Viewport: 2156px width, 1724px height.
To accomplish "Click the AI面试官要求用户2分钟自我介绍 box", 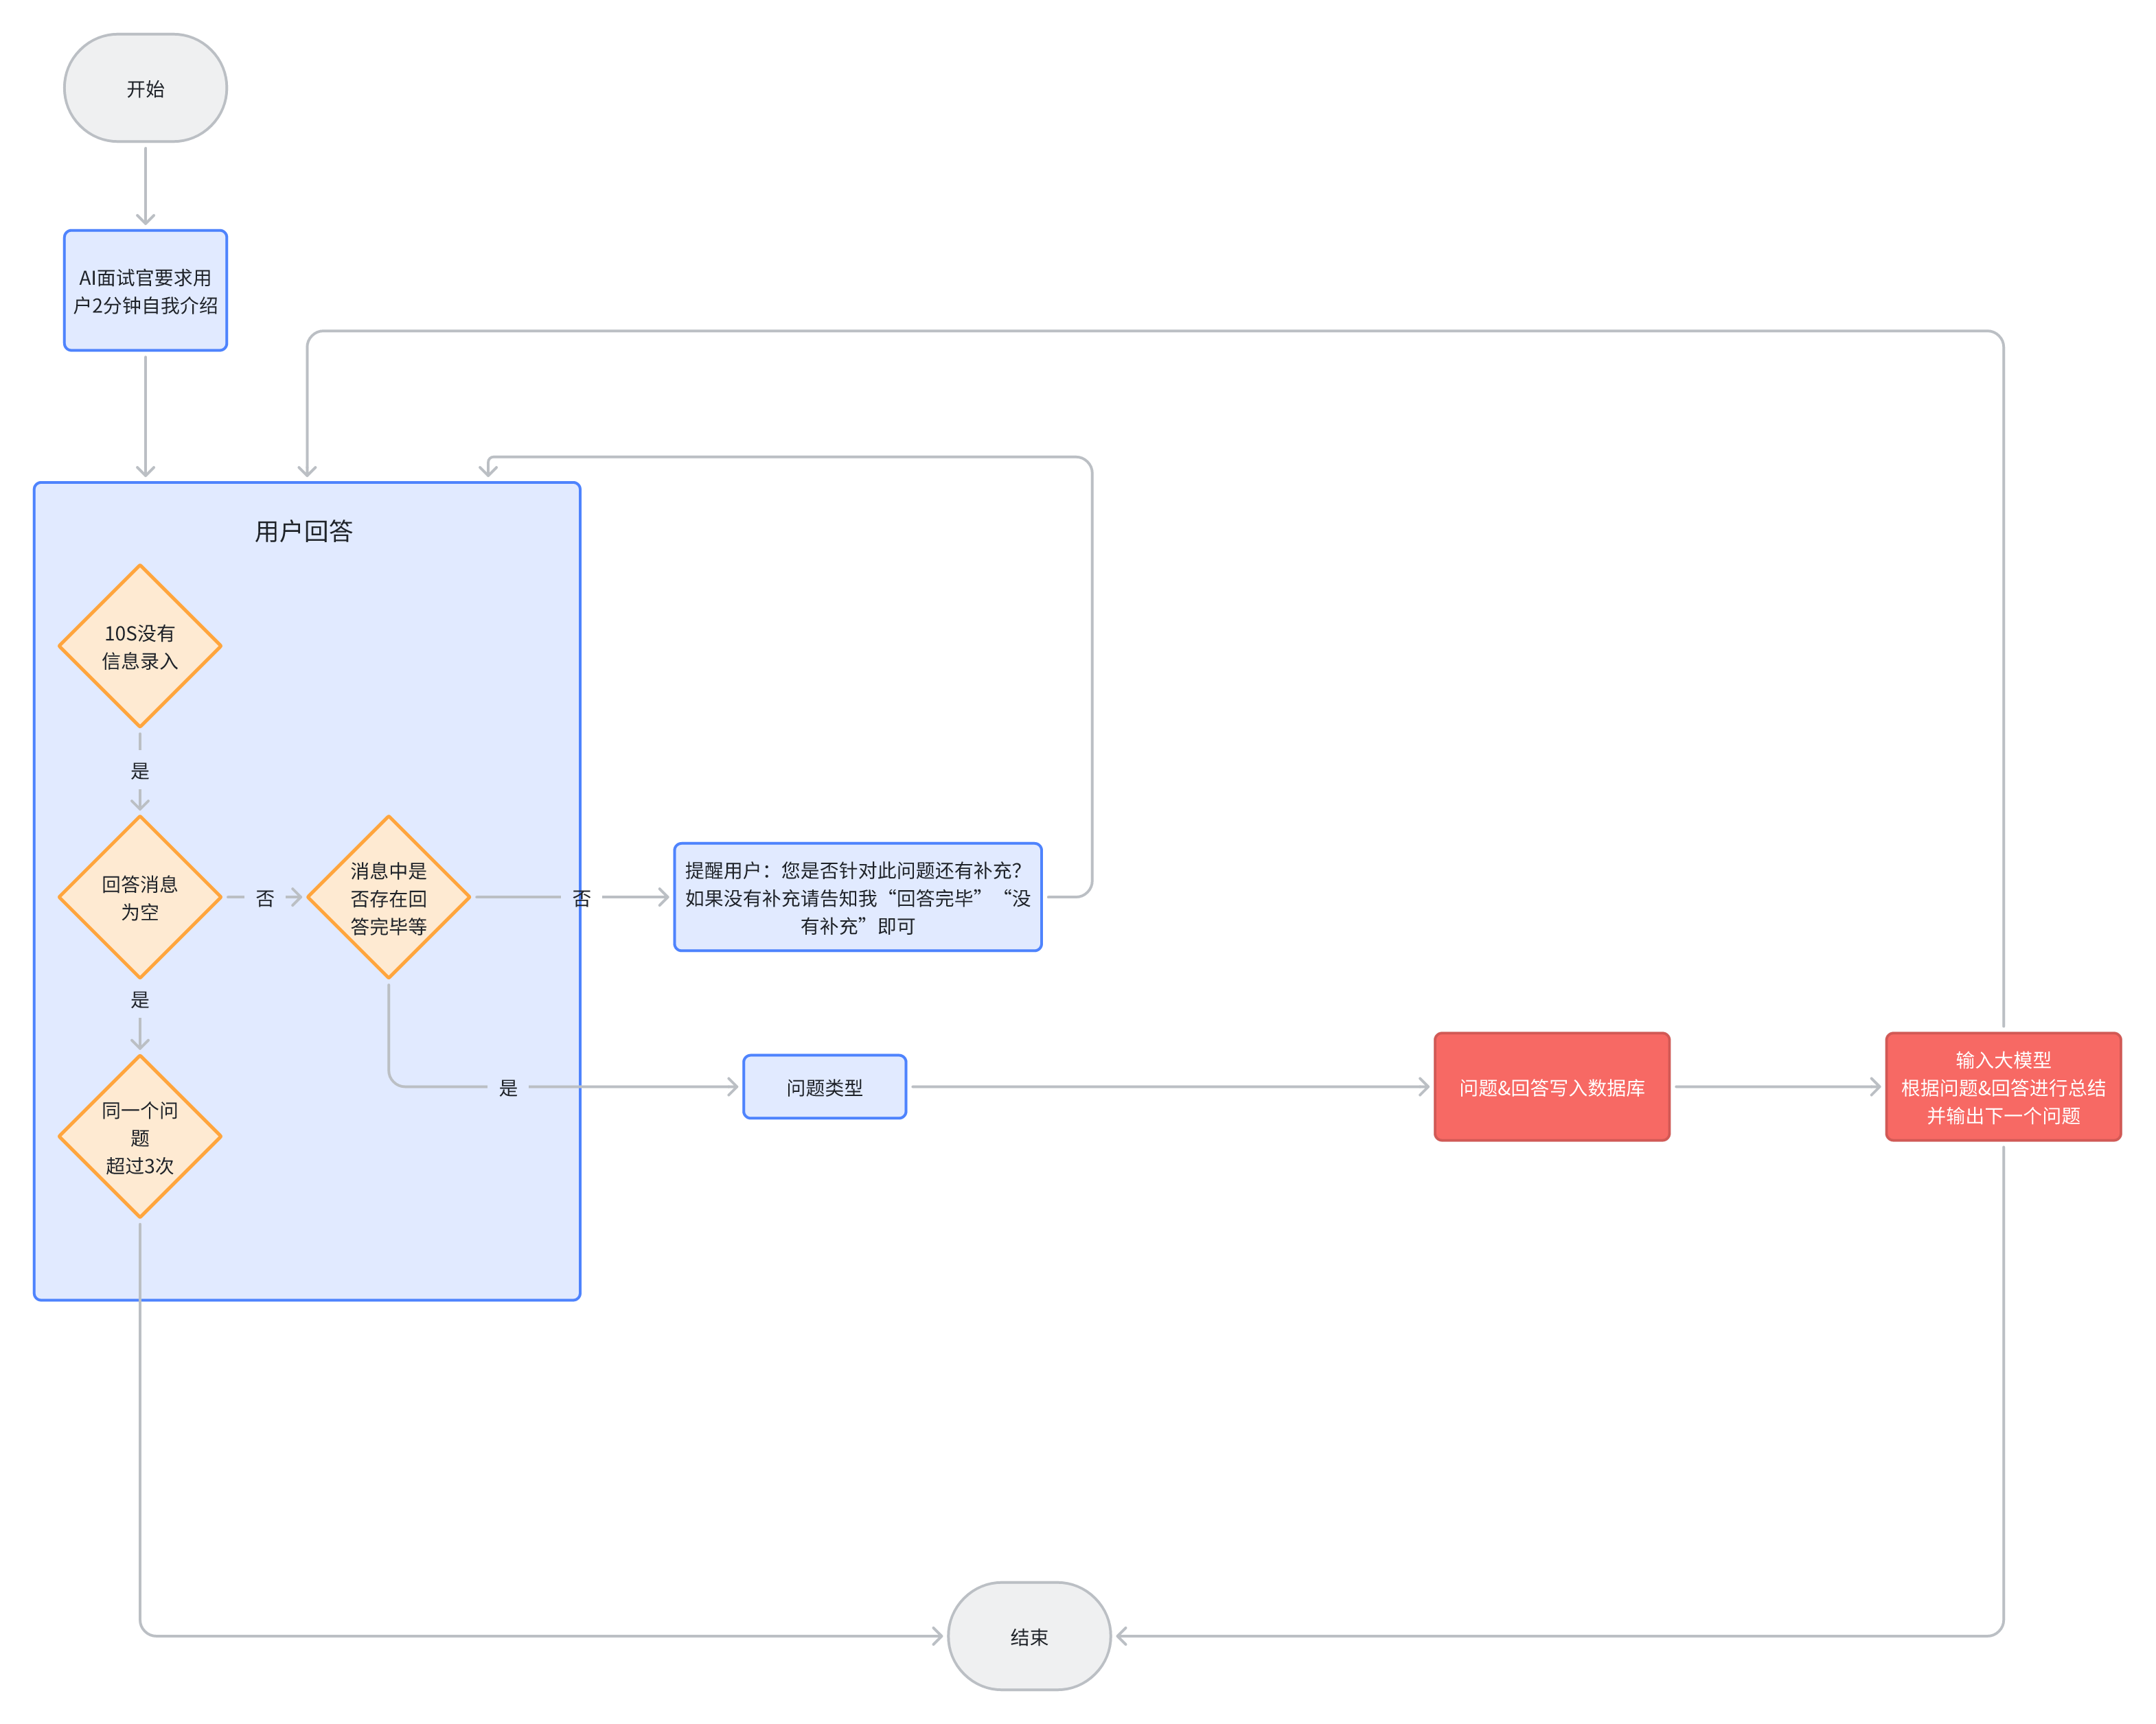I will point(145,291).
